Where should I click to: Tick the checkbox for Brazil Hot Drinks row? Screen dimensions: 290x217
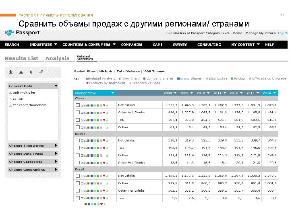coord(77,176)
